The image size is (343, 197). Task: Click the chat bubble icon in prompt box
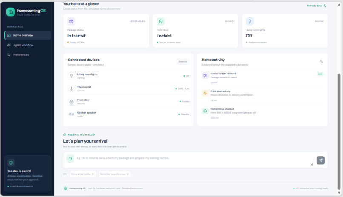70,159
